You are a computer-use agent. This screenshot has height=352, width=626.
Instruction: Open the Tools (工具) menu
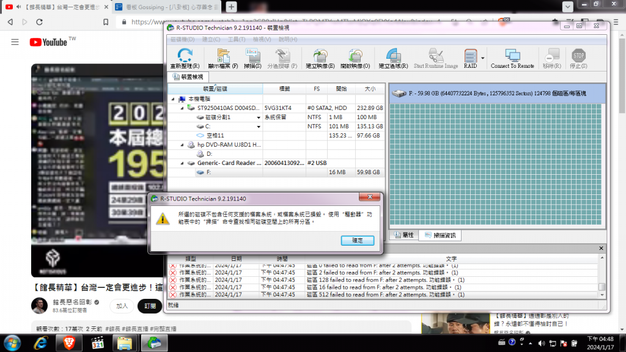pyautogui.click(x=237, y=39)
